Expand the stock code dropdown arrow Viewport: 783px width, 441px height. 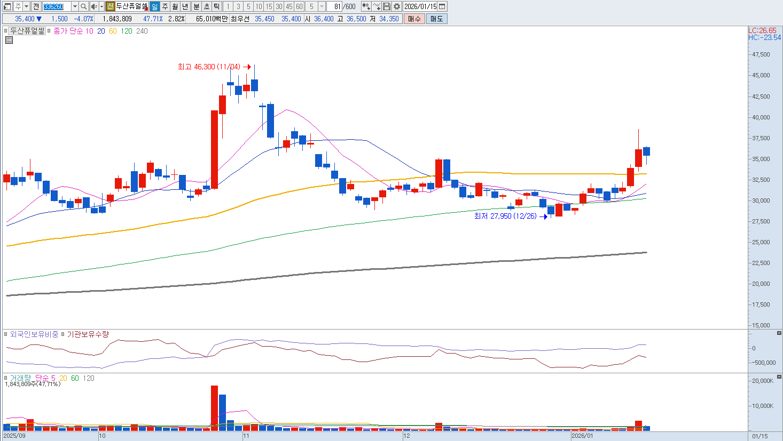tap(75, 6)
